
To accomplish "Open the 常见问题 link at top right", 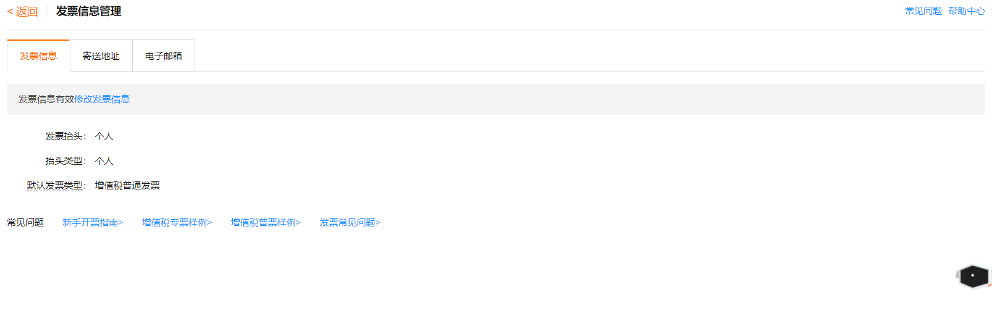I will [x=923, y=10].
